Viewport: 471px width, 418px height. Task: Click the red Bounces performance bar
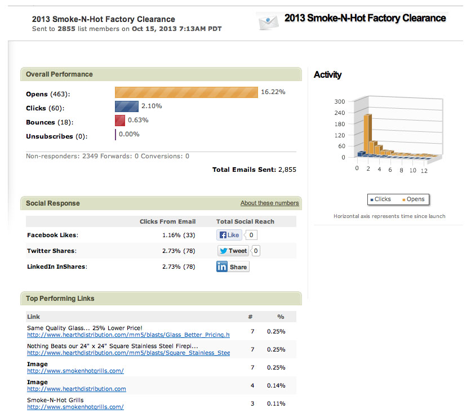[119, 121]
